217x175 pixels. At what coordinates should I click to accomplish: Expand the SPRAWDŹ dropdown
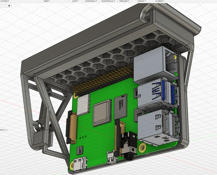124,1
